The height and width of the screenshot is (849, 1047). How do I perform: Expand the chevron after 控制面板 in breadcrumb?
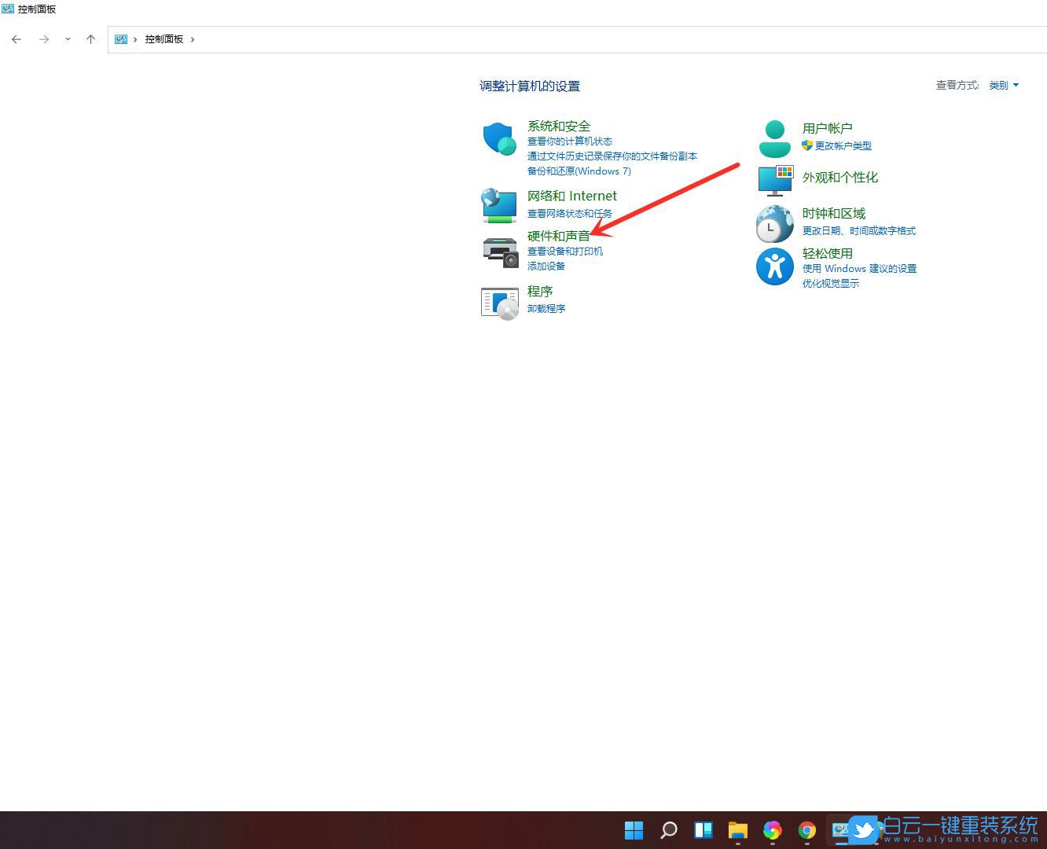(193, 39)
